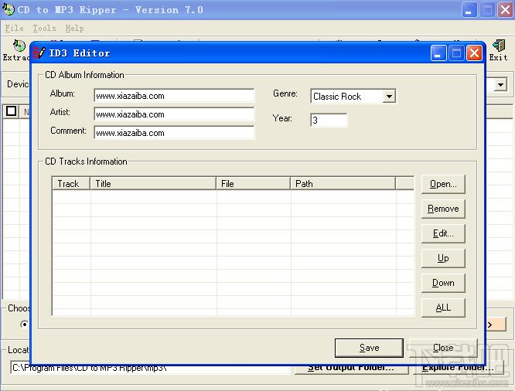515x391 pixels.
Task: Click the orange arrow button in main window
Action: (x=496, y=325)
